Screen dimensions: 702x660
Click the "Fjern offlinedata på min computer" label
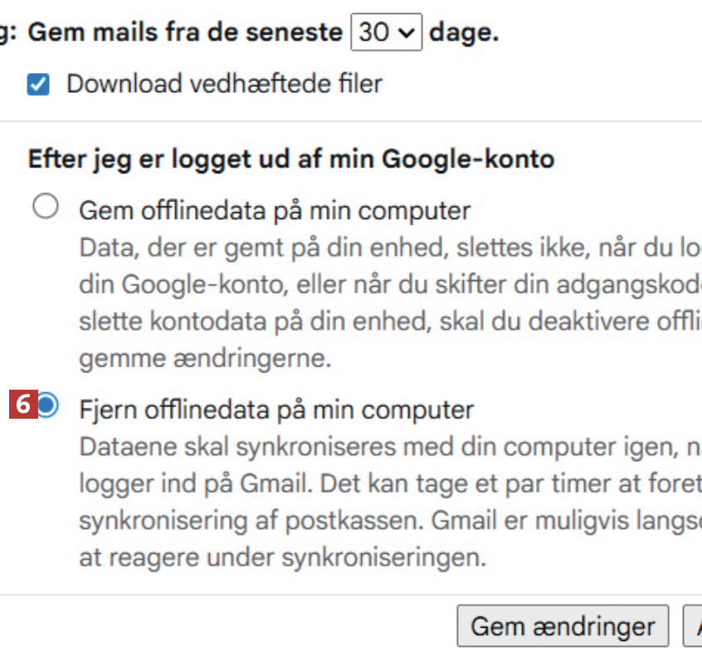coord(276,409)
